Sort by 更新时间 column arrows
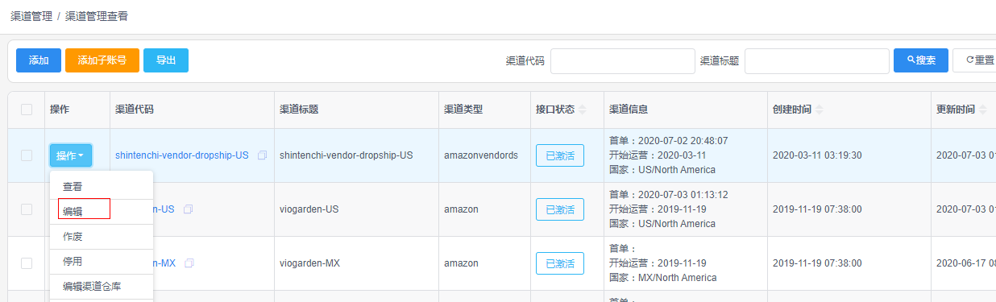The height and width of the screenshot is (302, 996). 983,110
